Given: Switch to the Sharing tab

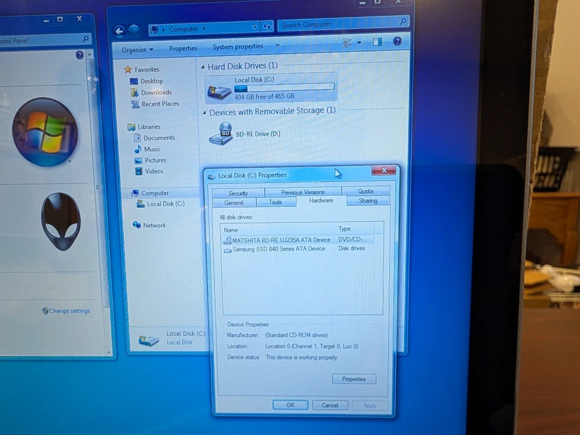Looking at the screenshot, I should [368, 201].
